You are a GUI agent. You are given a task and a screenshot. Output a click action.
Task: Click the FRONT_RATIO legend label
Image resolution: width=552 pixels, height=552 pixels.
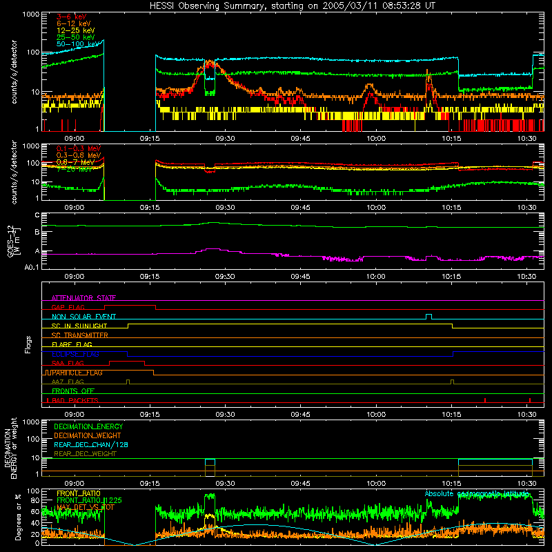click(x=79, y=493)
